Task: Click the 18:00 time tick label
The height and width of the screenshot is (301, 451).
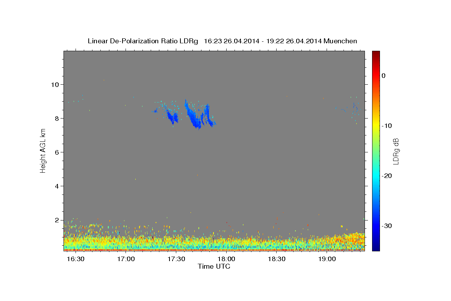Action: point(227,259)
